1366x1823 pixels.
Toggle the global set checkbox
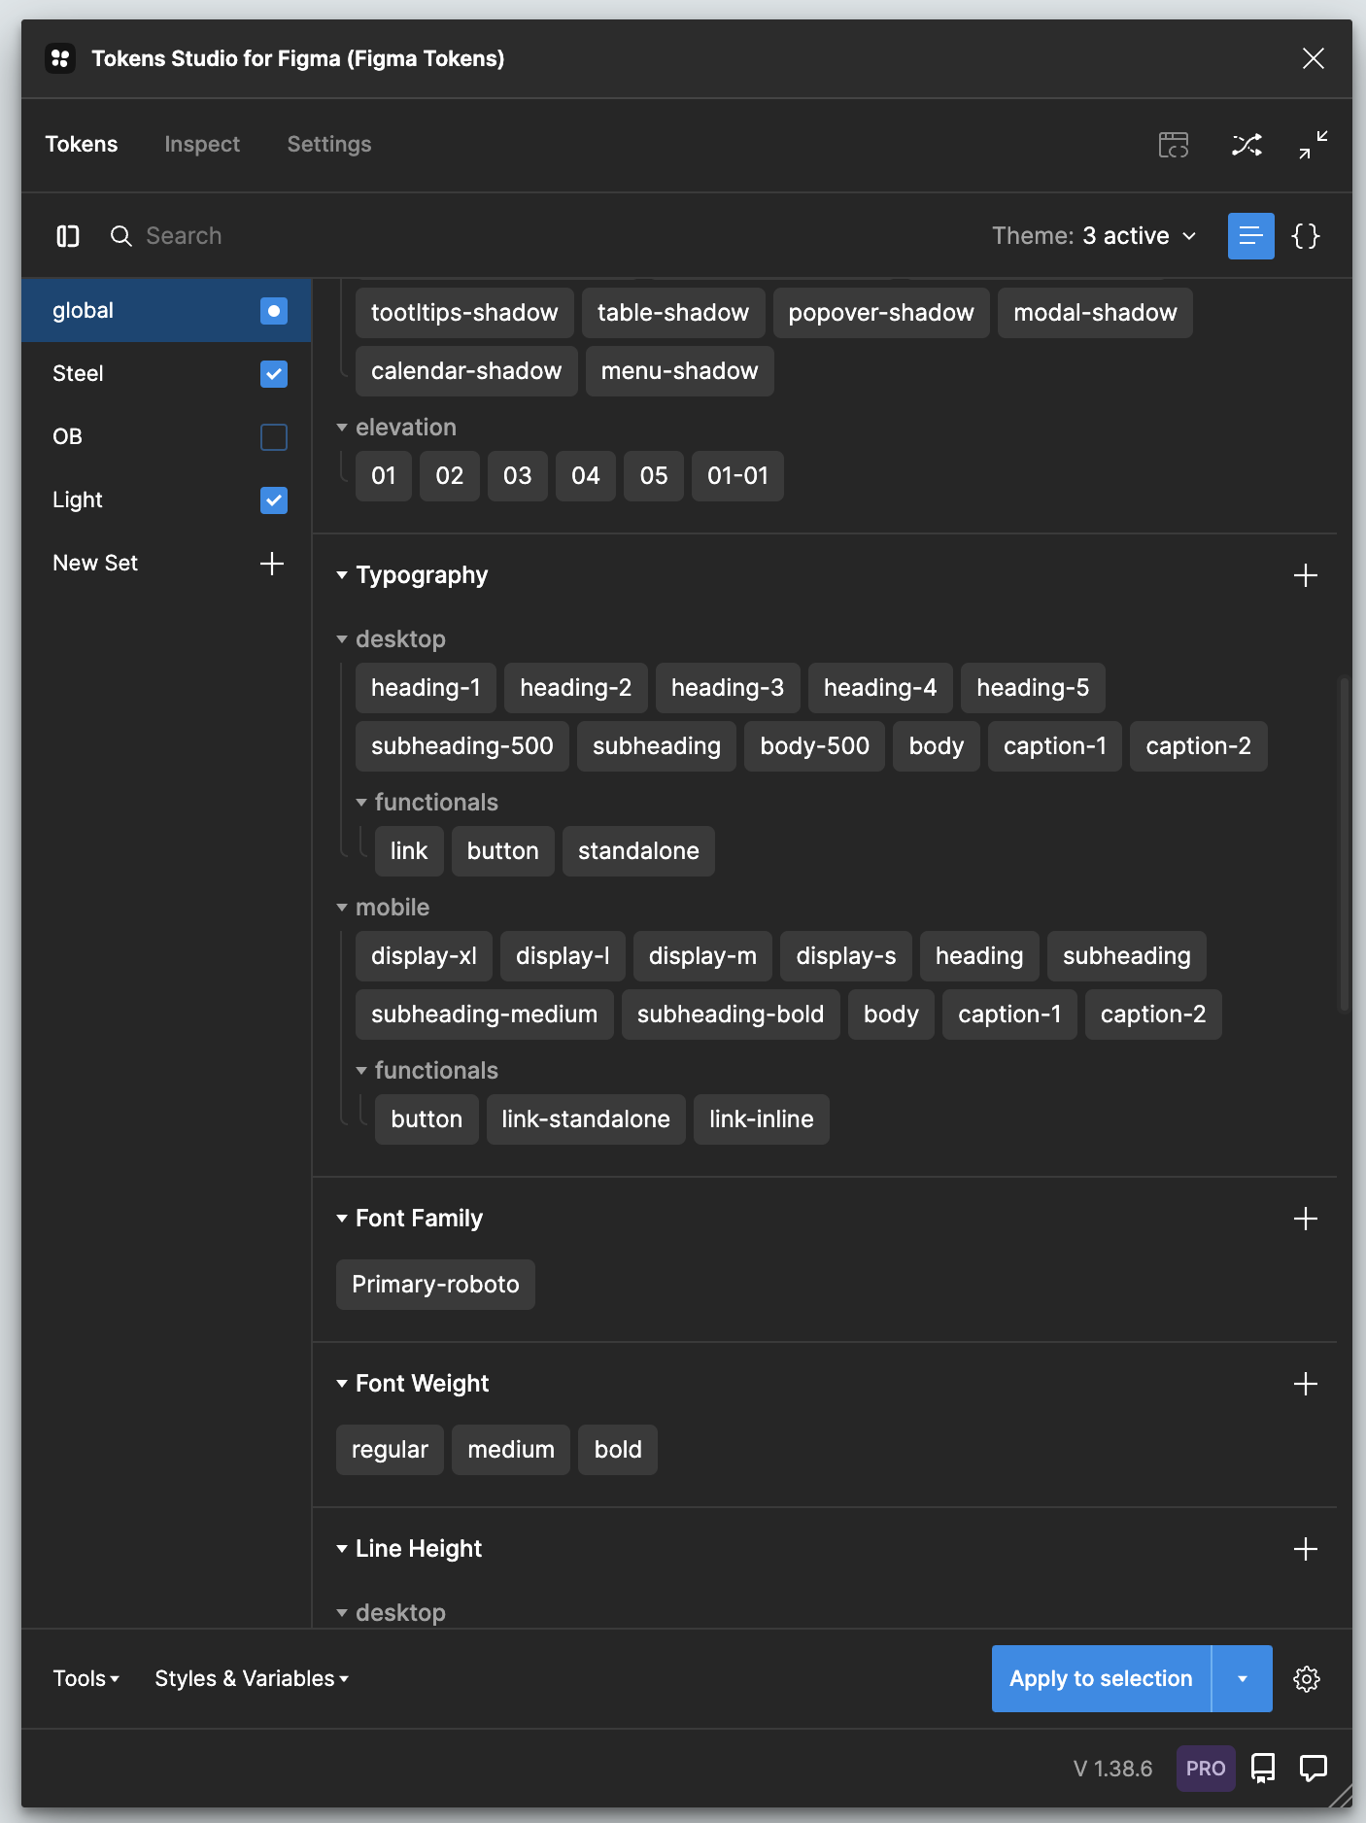point(274,311)
